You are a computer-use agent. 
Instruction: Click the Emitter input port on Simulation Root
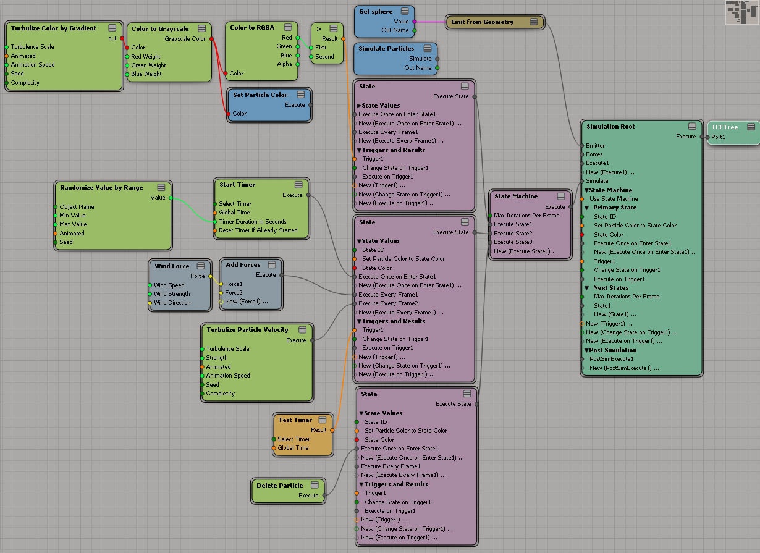coord(582,146)
